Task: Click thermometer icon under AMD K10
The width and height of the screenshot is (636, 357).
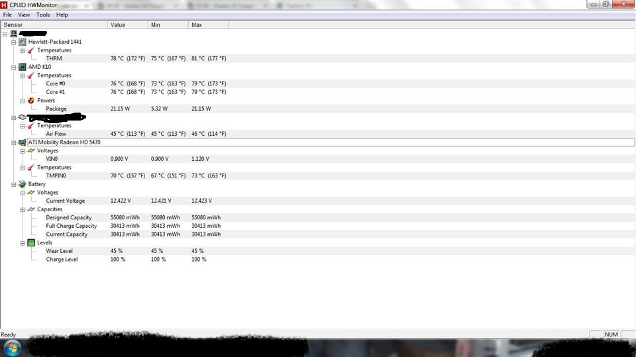Action: (31, 76)
